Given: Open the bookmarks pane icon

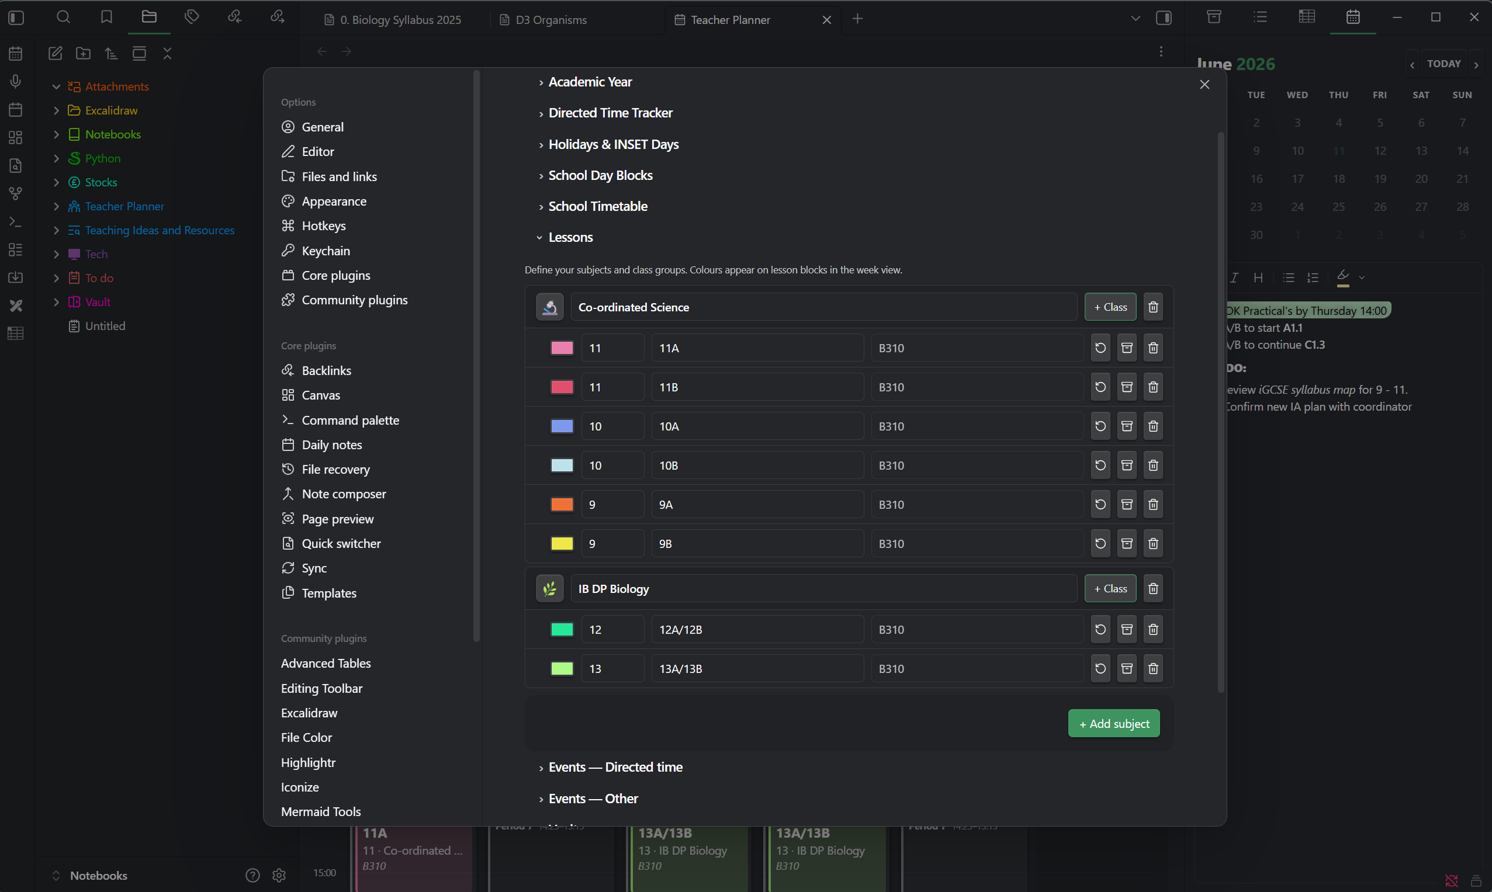Looking at the screenshot, I should pyautogui.click(x=106, y=18).
